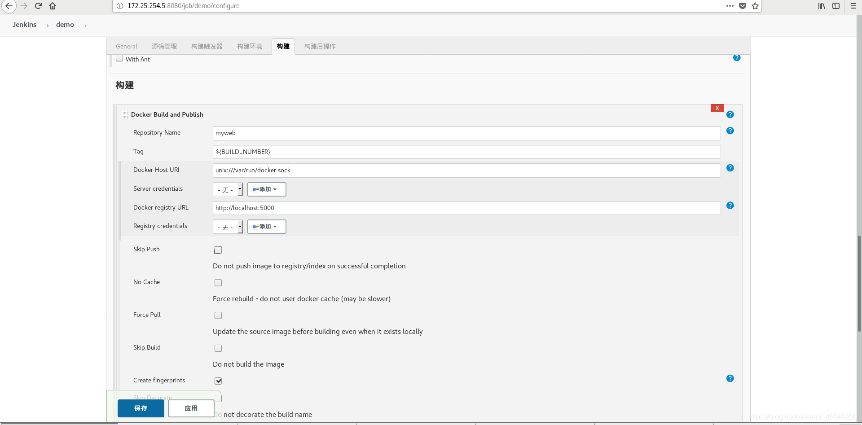The width and height of the screenshot is (862, 425).
Task: Save the page to Pocket
Action: (x=743, y=6)
